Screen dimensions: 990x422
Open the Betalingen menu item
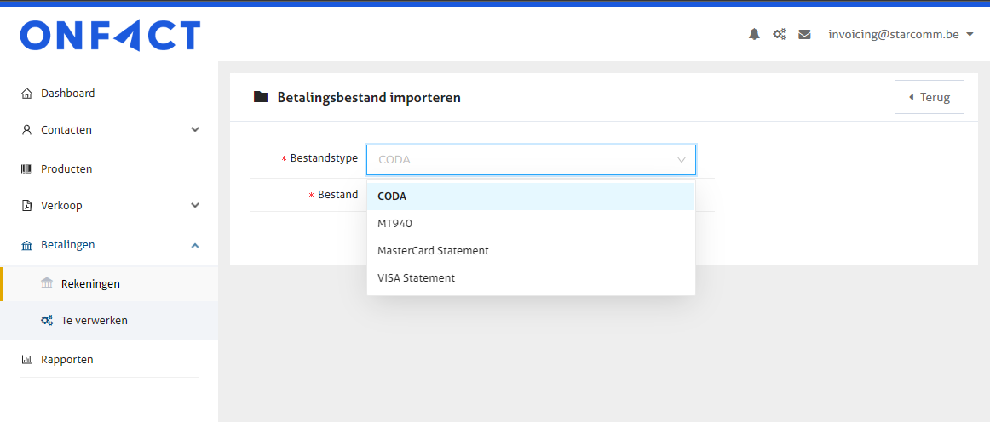pyautogui.click(x=68, y=245)
